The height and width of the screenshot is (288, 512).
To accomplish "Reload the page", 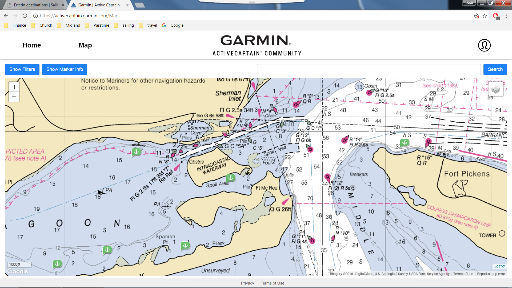I will click(x=25, y=16).
